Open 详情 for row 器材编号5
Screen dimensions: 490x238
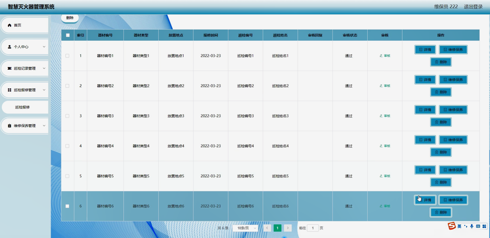[x=425, y=170]
